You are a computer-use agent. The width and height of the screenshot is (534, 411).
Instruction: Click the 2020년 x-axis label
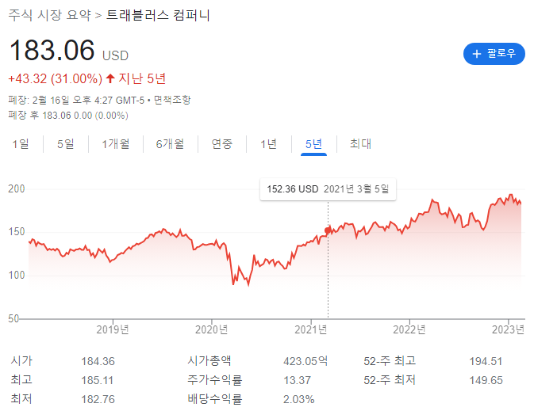tap(212, 329)
